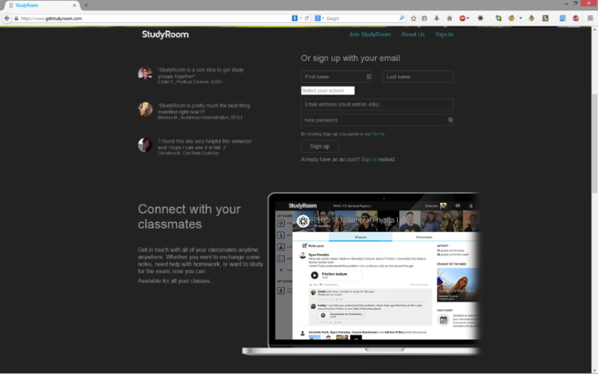Select 'Classmates' tab in laptop screenshot
The height and width of the screenshot is (374, 598).
424,237
